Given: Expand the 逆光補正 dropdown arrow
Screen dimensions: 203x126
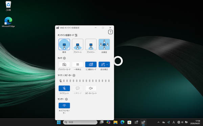Looking at the screenshot, I should pyautogui.click(x=107, y=65).
